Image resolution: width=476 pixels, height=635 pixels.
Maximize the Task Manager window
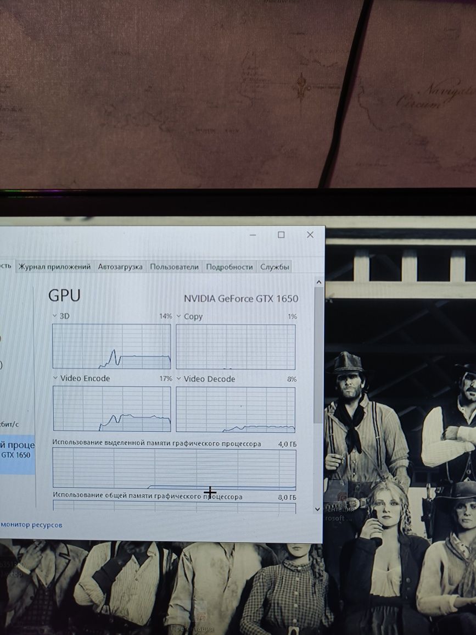click(281, 235)
